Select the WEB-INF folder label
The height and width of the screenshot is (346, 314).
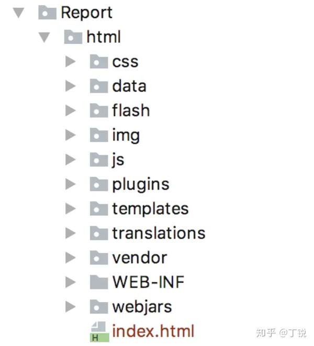[149, 282]
